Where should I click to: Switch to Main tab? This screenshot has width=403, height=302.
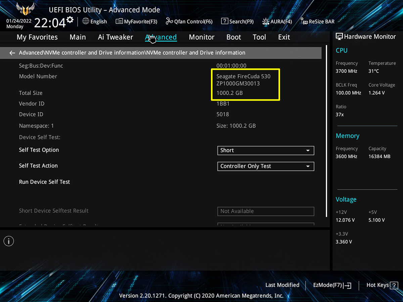[78, 37]
